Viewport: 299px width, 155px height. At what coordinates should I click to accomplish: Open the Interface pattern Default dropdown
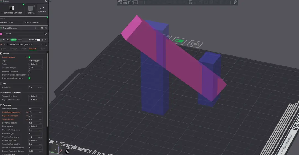coord(35,141)
